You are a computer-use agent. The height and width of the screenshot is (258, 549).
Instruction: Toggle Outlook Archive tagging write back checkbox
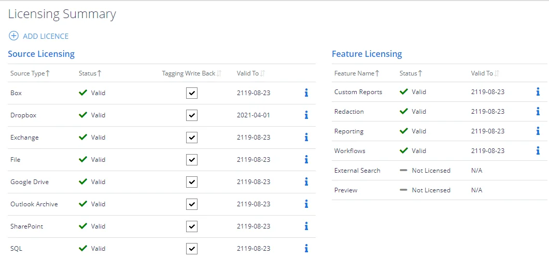192,204
